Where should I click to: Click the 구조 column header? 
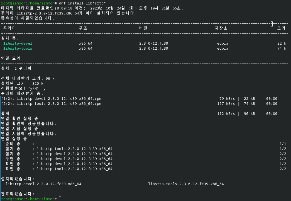83,28
